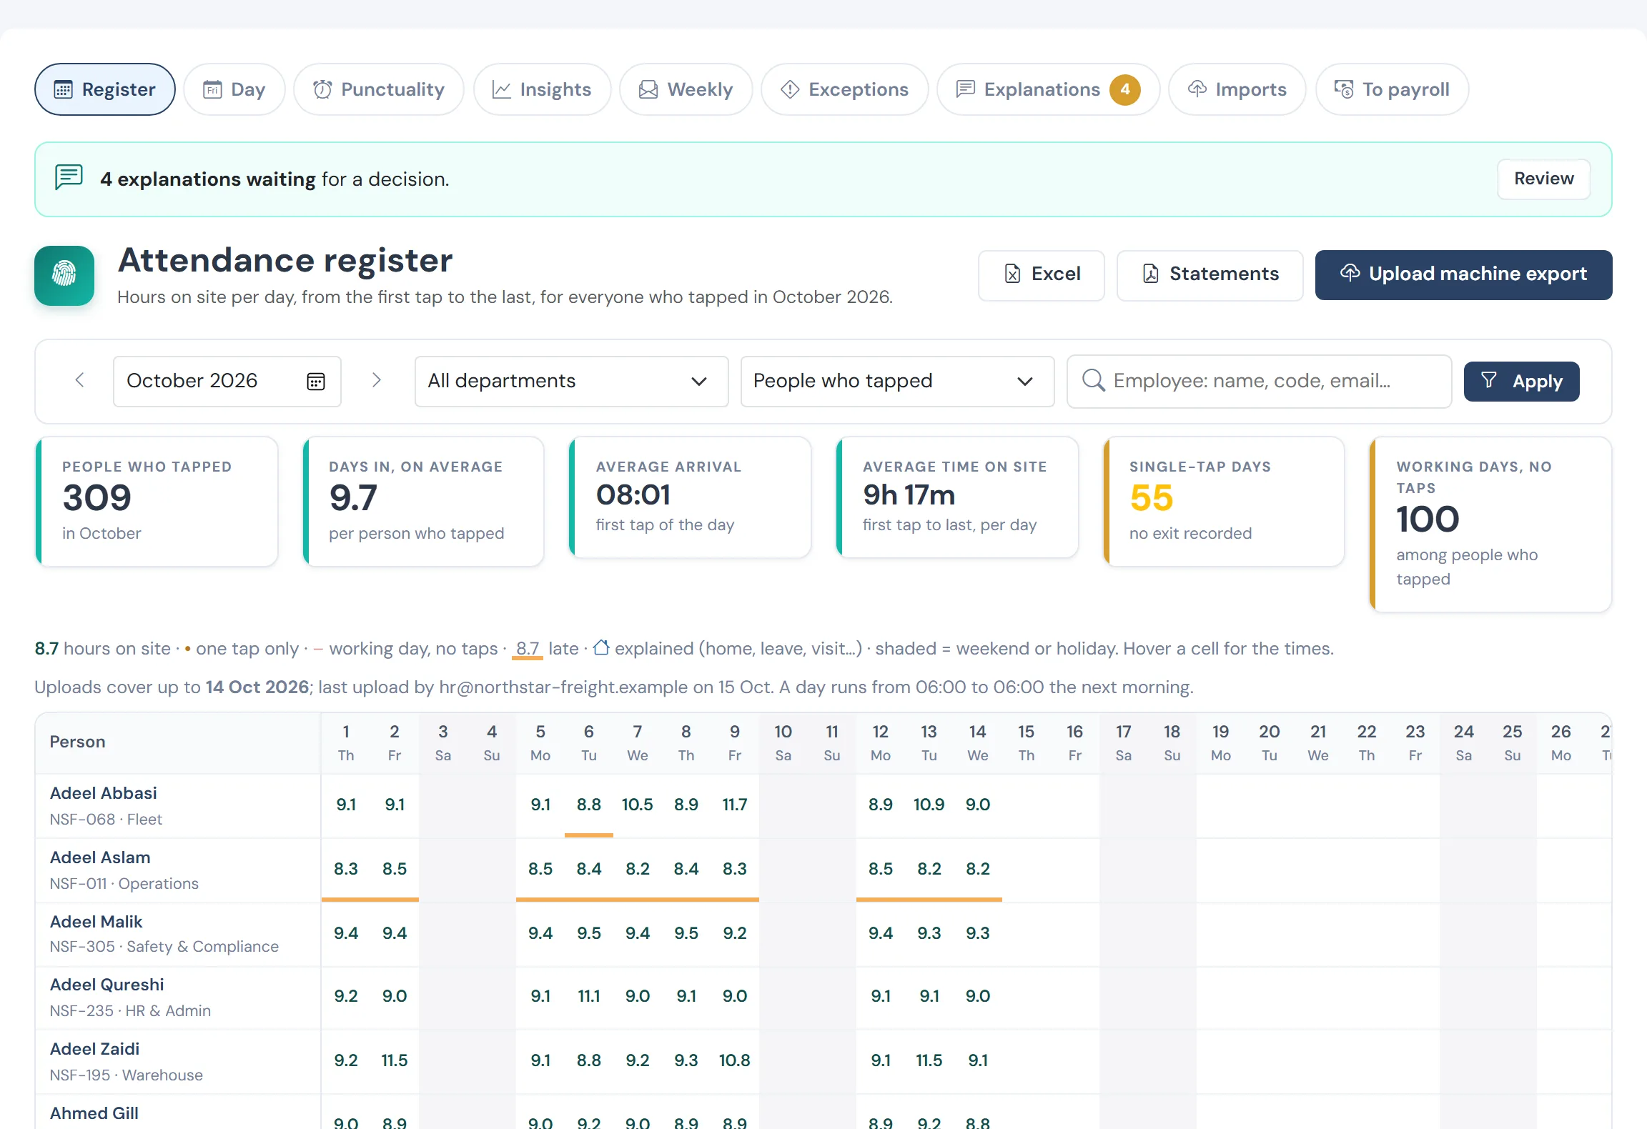Click the Insights line chart icon

pos(502,89)
